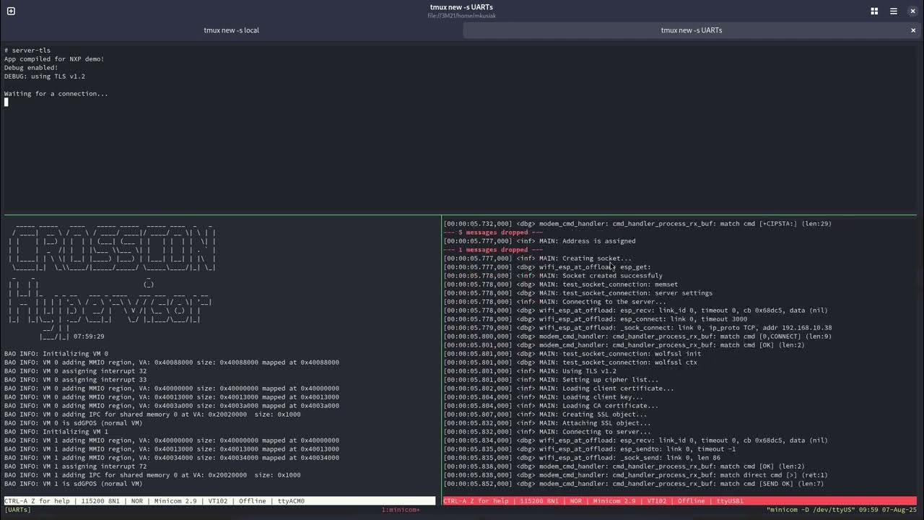Click the "ttyUSB1" device label in the right status bar
The height and width of the screenshot is (520, 924).
[x=729, y=500]
